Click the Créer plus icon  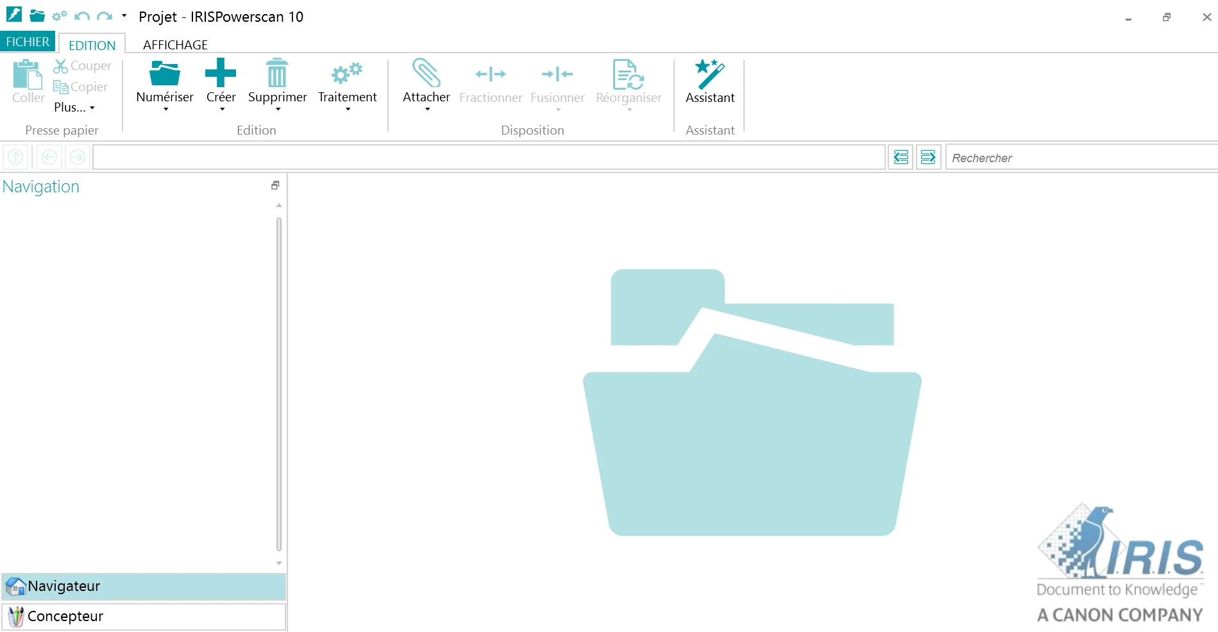(x=221, y=72)
